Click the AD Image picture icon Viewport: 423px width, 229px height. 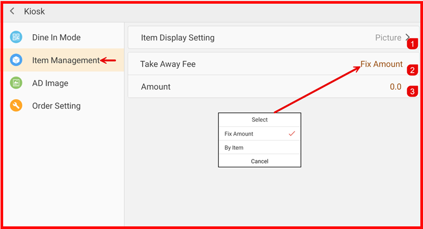pos(16,83)
